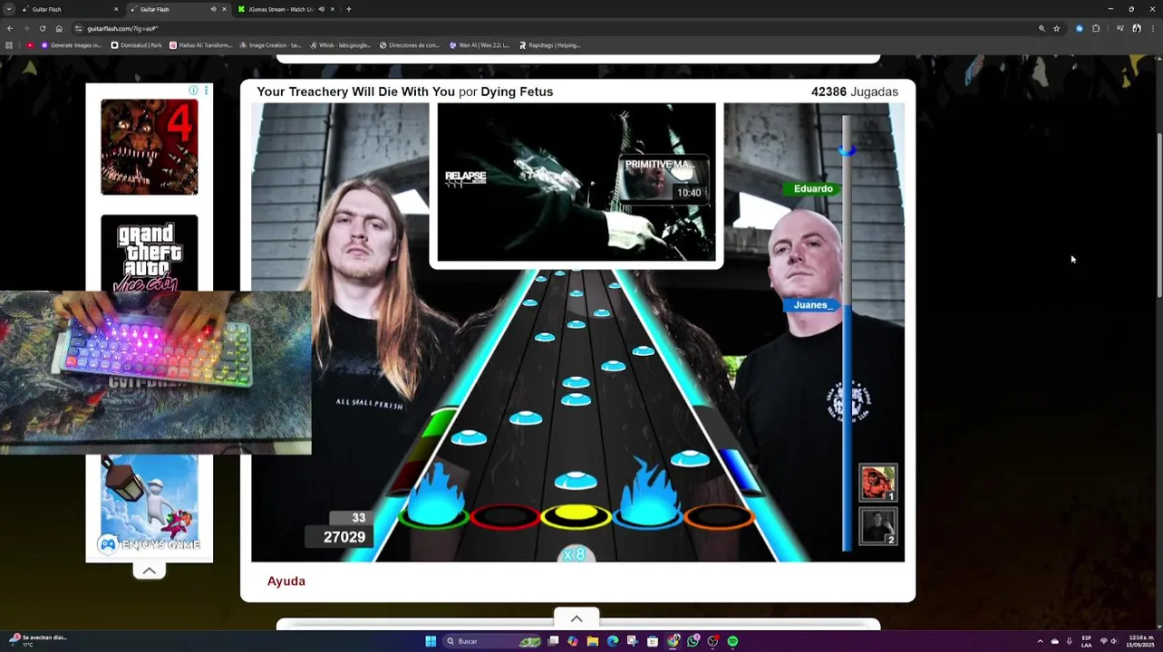Screen dimensions: 1163x652
Task: Mute audio on the JGames Stream tab
Action: [x=321, y=9]
